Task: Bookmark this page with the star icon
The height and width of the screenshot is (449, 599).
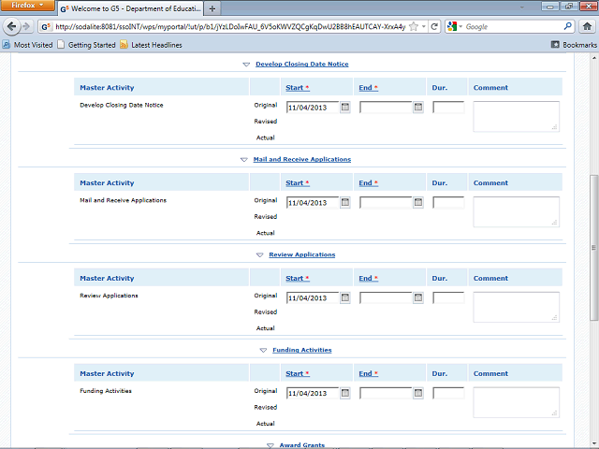Action: point(414,26)
